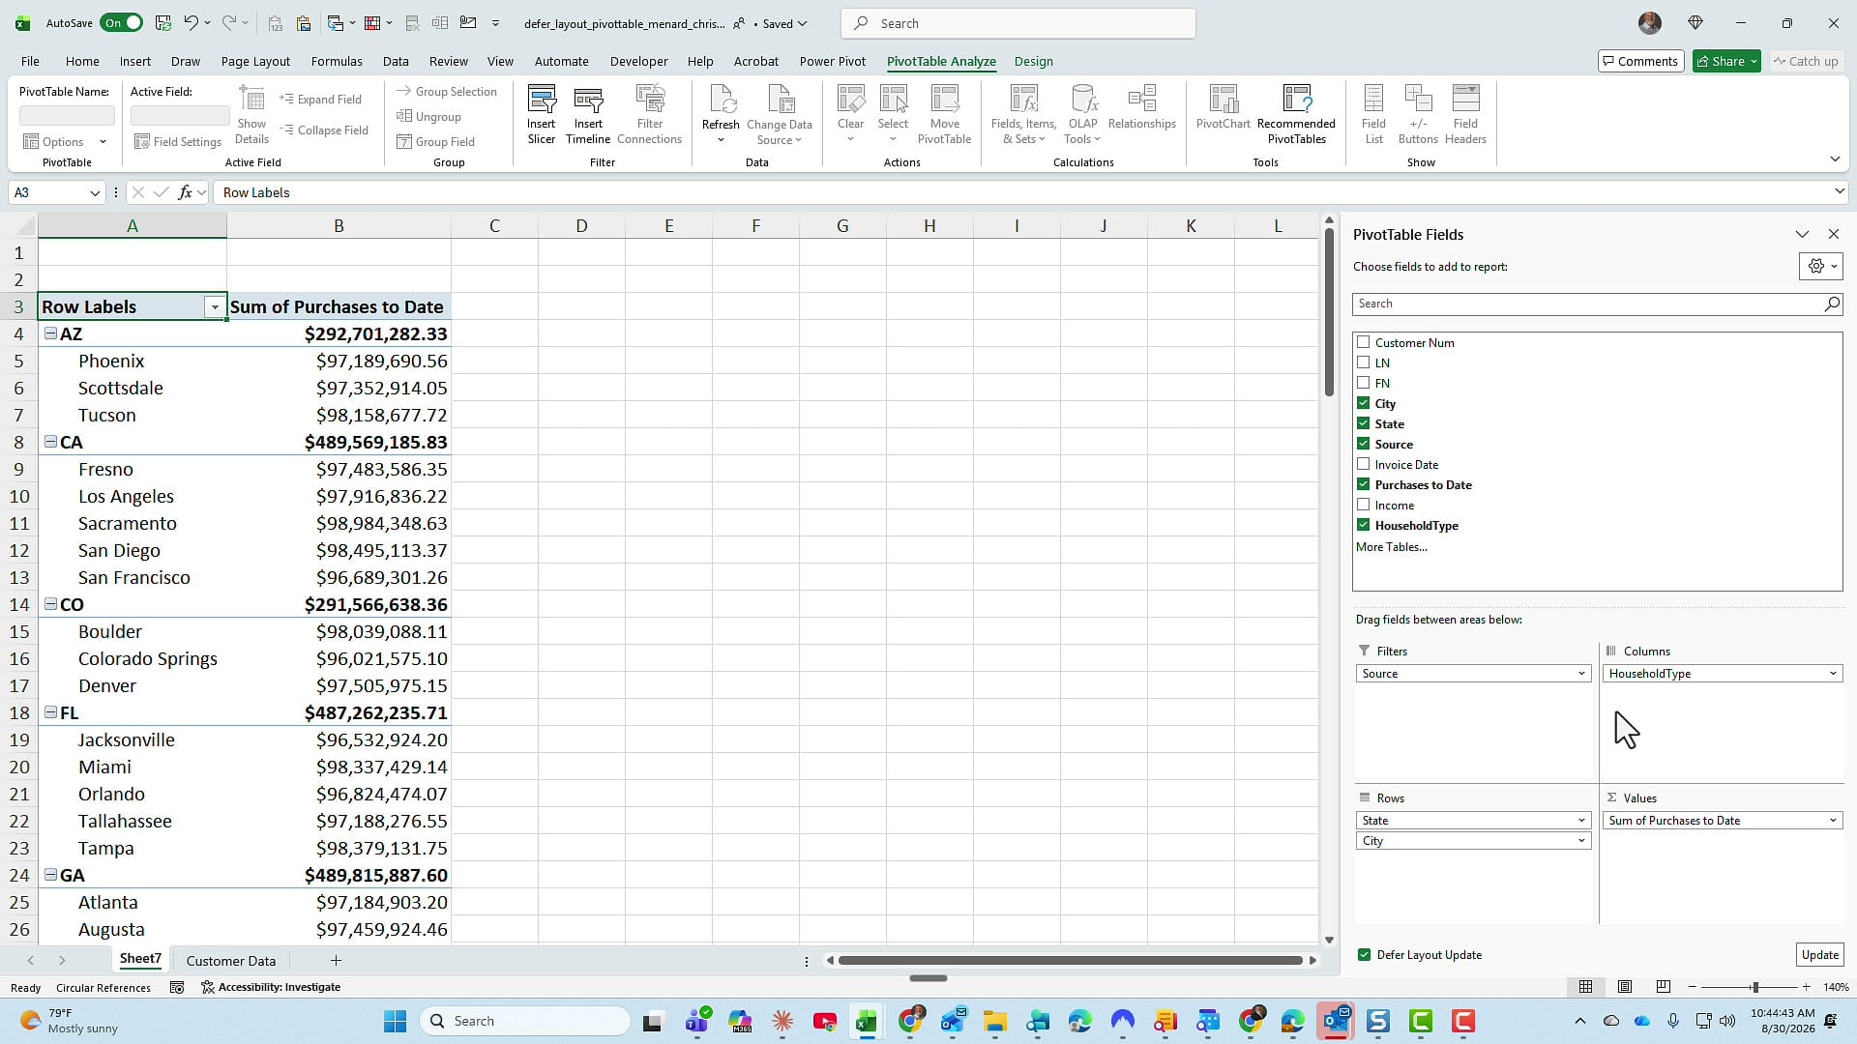Image resolution: width=1857 pixels, height=1044 pixels.
Task: Switch to Page Layout view in status bar
Action: click(x=1625, y=987)
